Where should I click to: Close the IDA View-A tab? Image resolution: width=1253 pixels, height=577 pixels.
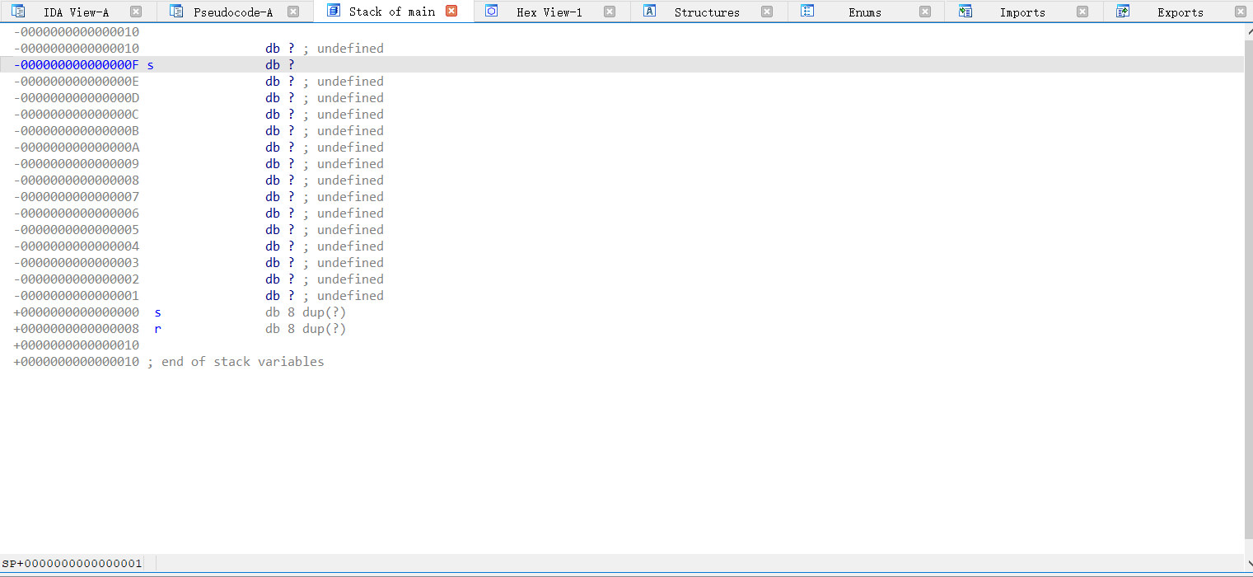click(136, 12)
